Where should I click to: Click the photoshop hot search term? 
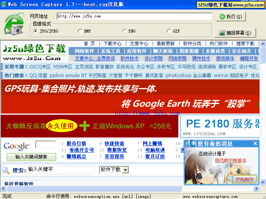(178, 75)
